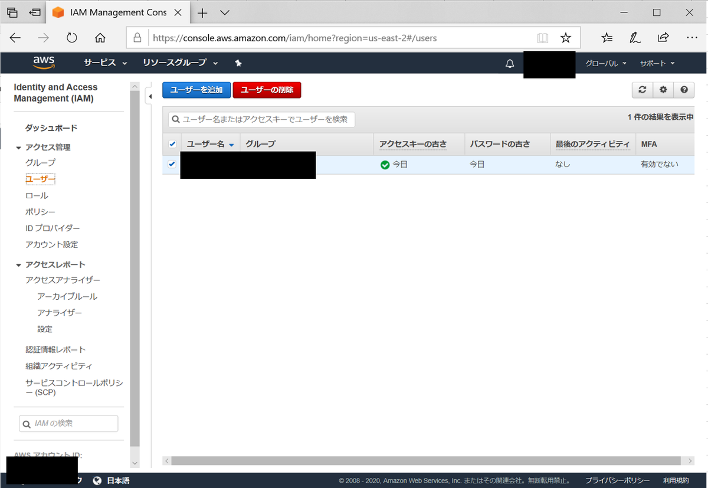Click the ユーザーの削除 button
Image resolution: width=708 pixels, height=488 pixels.
(267, 90)
